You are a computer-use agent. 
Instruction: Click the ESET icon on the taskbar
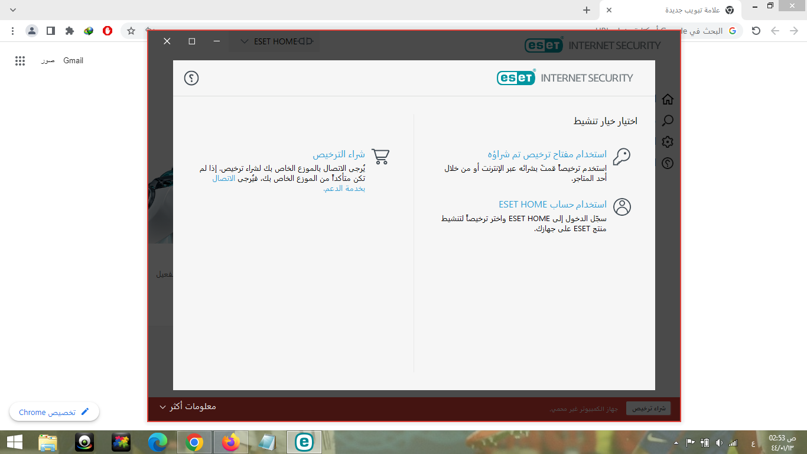[304, 442]
